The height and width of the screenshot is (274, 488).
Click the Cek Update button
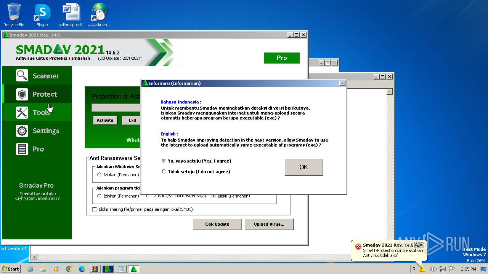point(217,224)
